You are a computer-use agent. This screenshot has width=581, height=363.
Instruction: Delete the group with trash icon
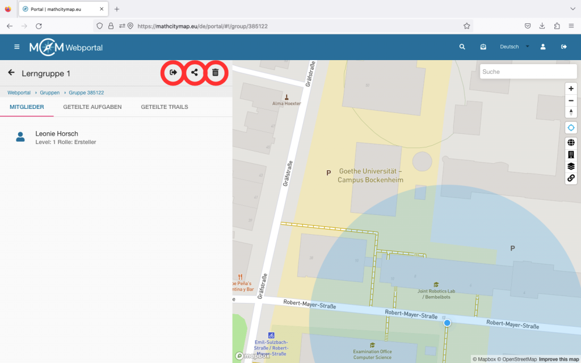click(216, 73)
